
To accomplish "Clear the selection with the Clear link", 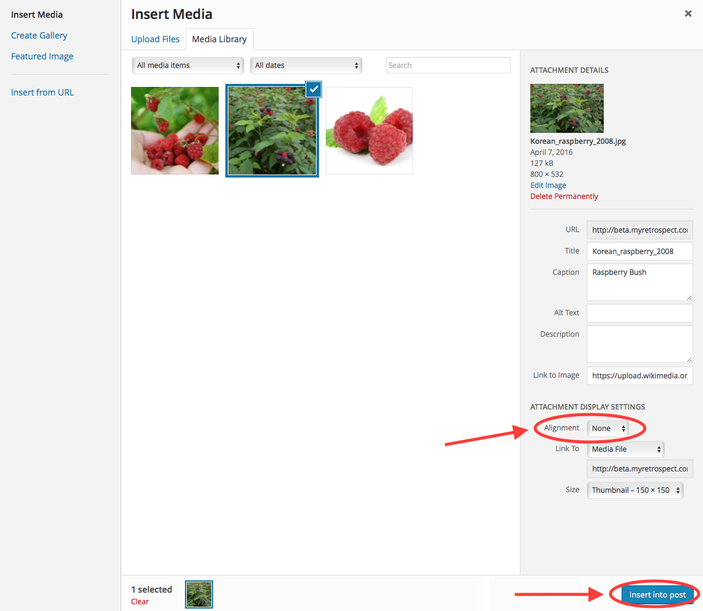I will click(x=140, y=602).
